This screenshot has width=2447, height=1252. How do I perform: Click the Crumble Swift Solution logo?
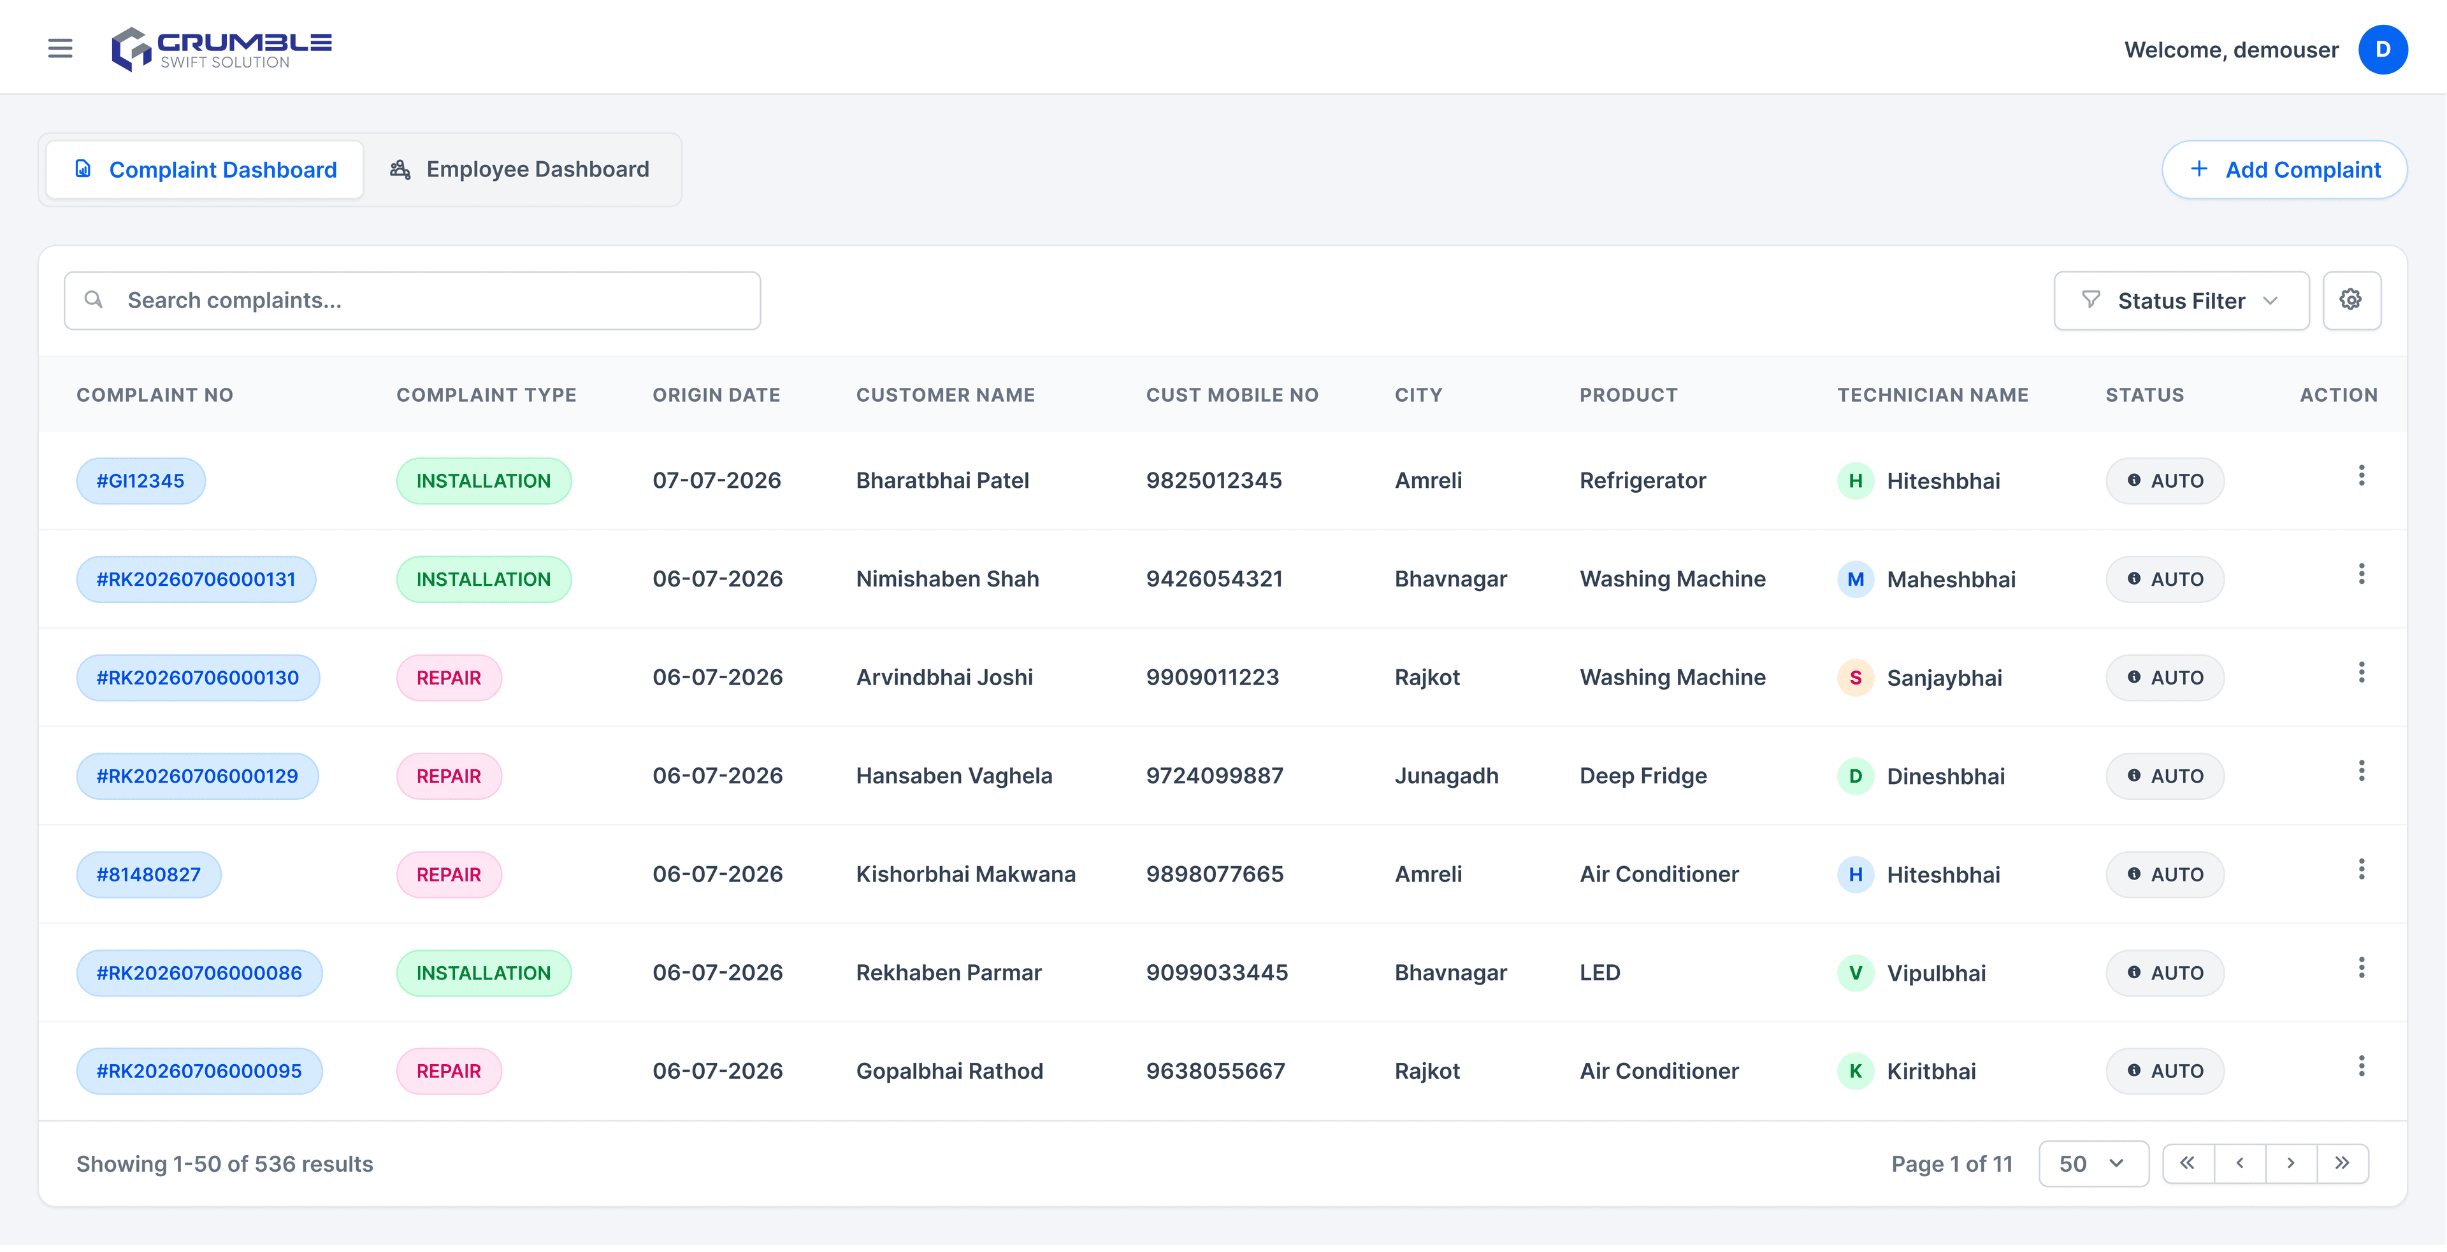point(221,50)
